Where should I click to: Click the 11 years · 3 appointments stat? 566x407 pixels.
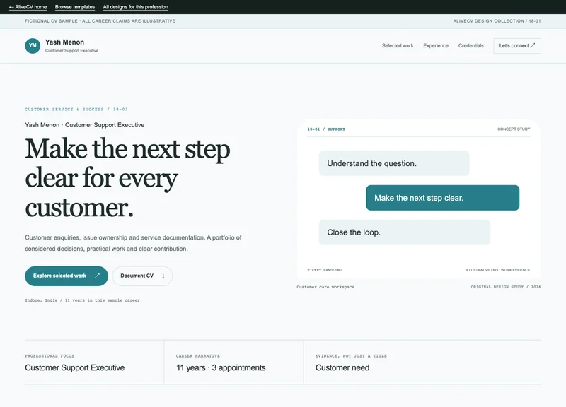(221, 367)
